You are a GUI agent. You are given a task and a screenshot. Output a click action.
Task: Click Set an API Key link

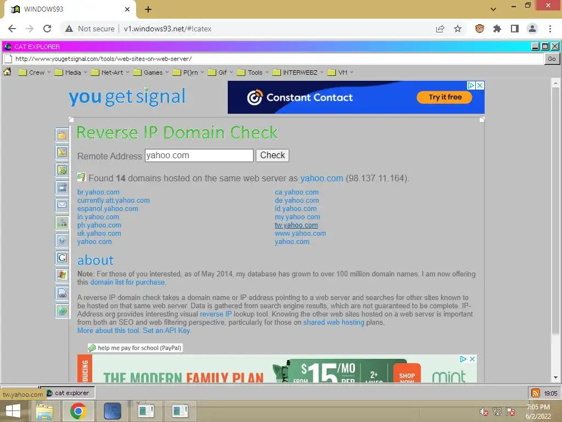coord(166,330)
